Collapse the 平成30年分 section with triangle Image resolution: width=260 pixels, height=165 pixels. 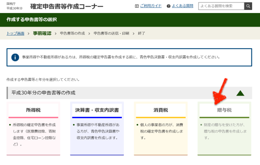coord(240,93)
